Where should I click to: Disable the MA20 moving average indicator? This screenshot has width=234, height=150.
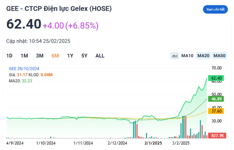[x=203, y=56]
